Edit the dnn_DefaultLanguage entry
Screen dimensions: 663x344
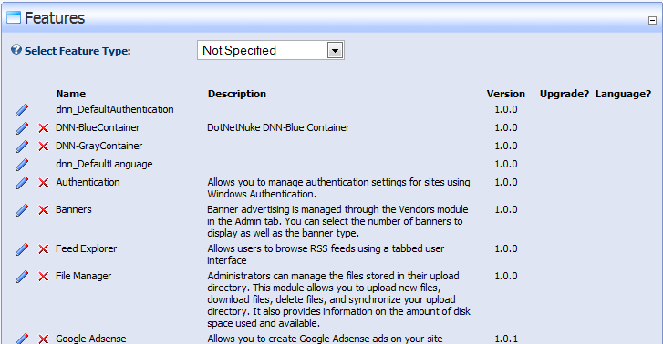[22, 165]
